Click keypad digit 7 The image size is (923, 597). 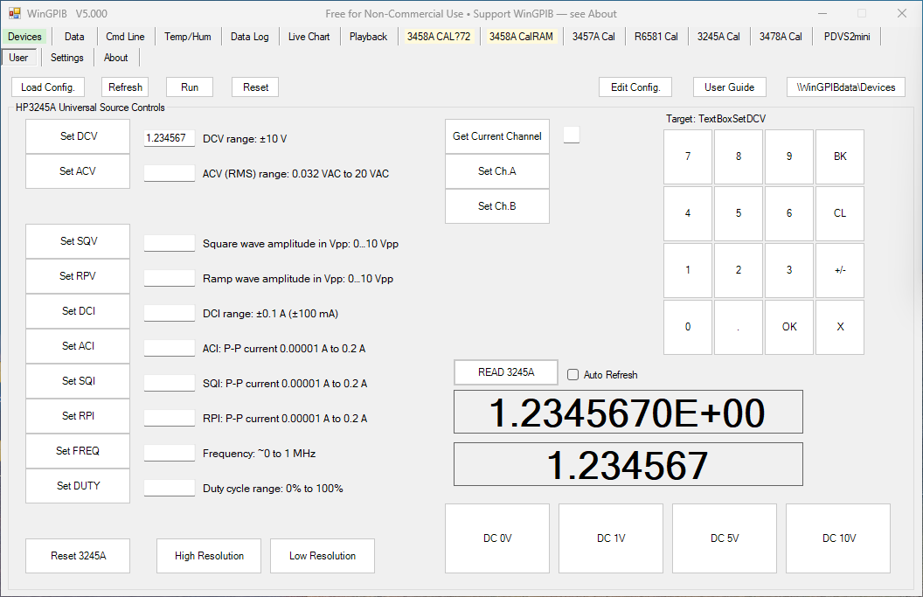point(688,156)
